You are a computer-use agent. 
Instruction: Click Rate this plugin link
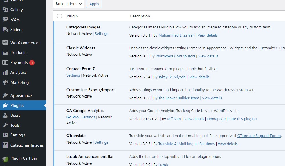pyautogui.click(x=243, y=119)
